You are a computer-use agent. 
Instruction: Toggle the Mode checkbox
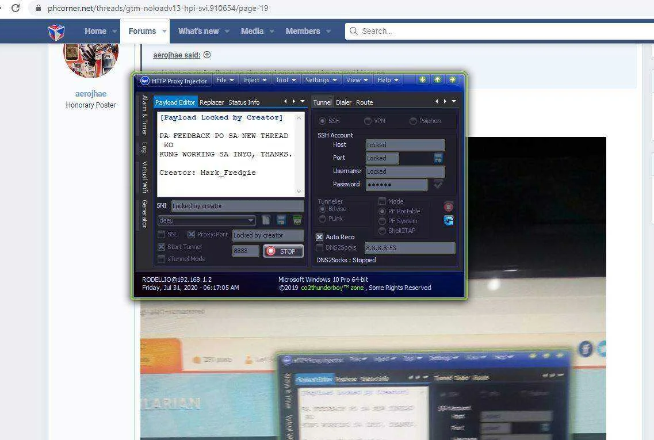pyautogui.click(x=382, y=201)
